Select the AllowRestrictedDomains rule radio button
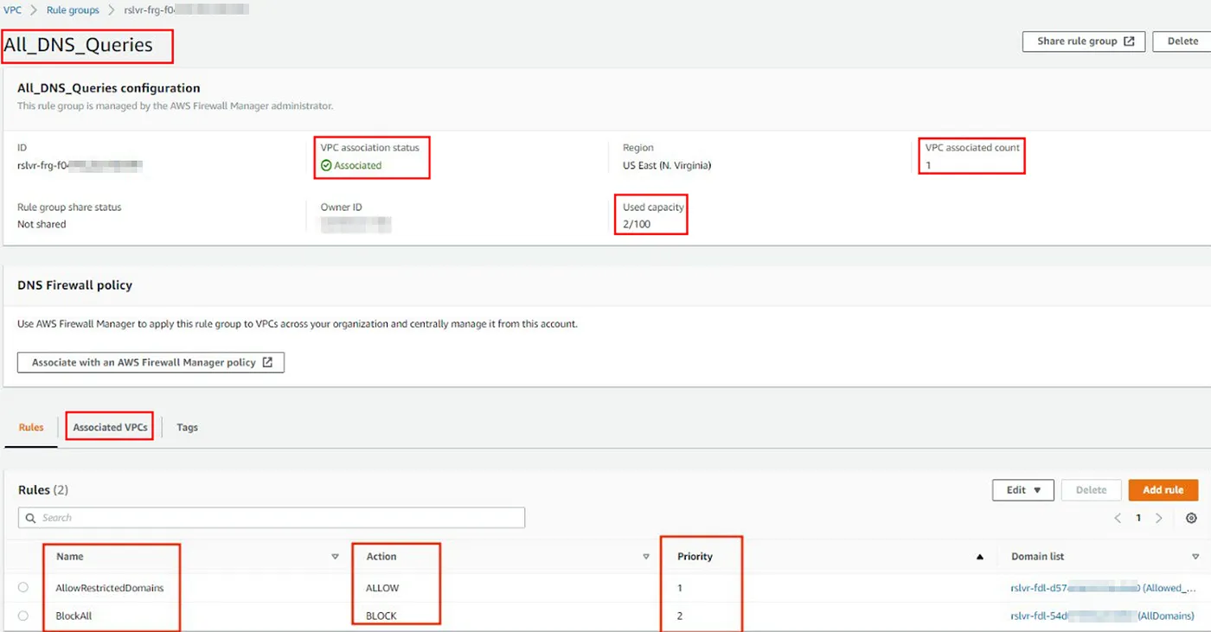 point(23,588)
